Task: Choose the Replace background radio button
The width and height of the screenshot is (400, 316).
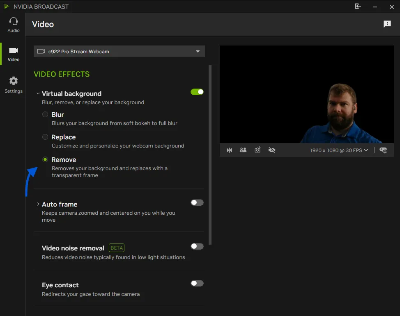Action: [45, 137]
